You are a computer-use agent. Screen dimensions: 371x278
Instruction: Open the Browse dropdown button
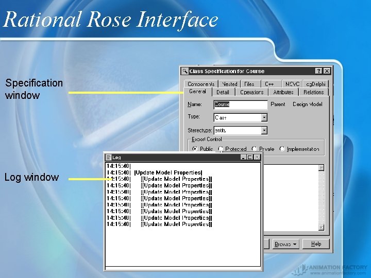[x=286, y=244]
